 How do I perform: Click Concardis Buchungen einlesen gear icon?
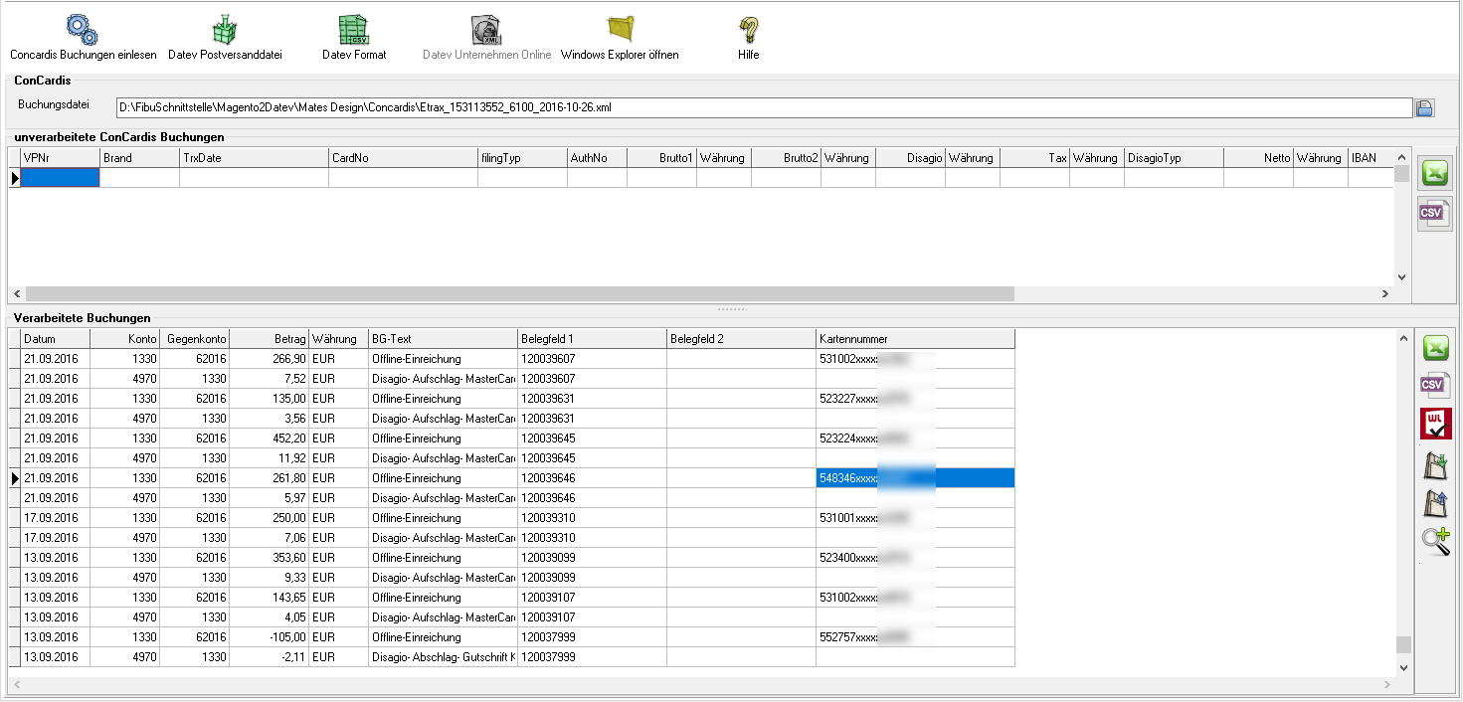point(82,30)
